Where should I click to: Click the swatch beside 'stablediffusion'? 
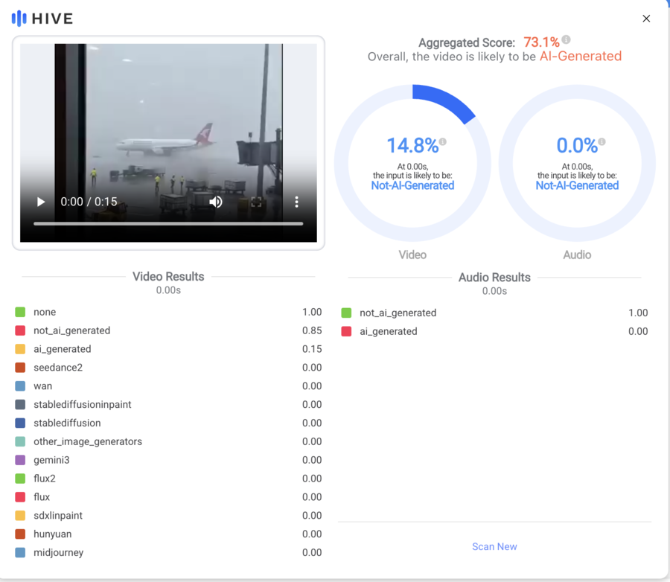20,423
